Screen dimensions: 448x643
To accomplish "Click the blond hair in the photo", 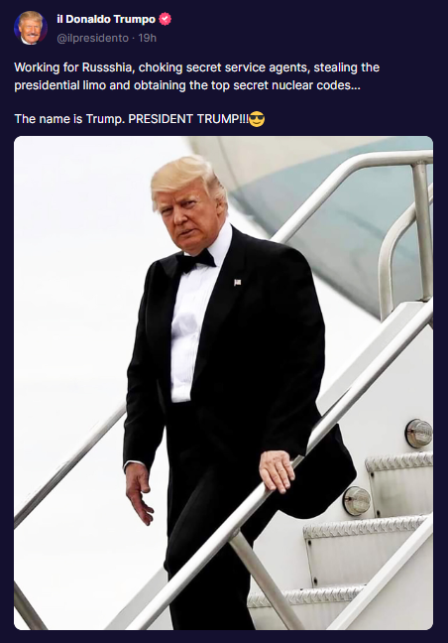I will (x=188, y=179).
